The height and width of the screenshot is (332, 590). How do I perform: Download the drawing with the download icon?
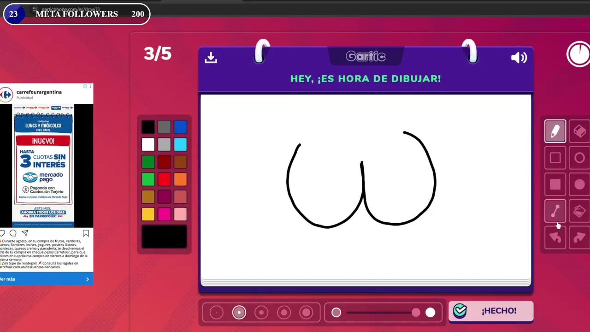[211, 57]
